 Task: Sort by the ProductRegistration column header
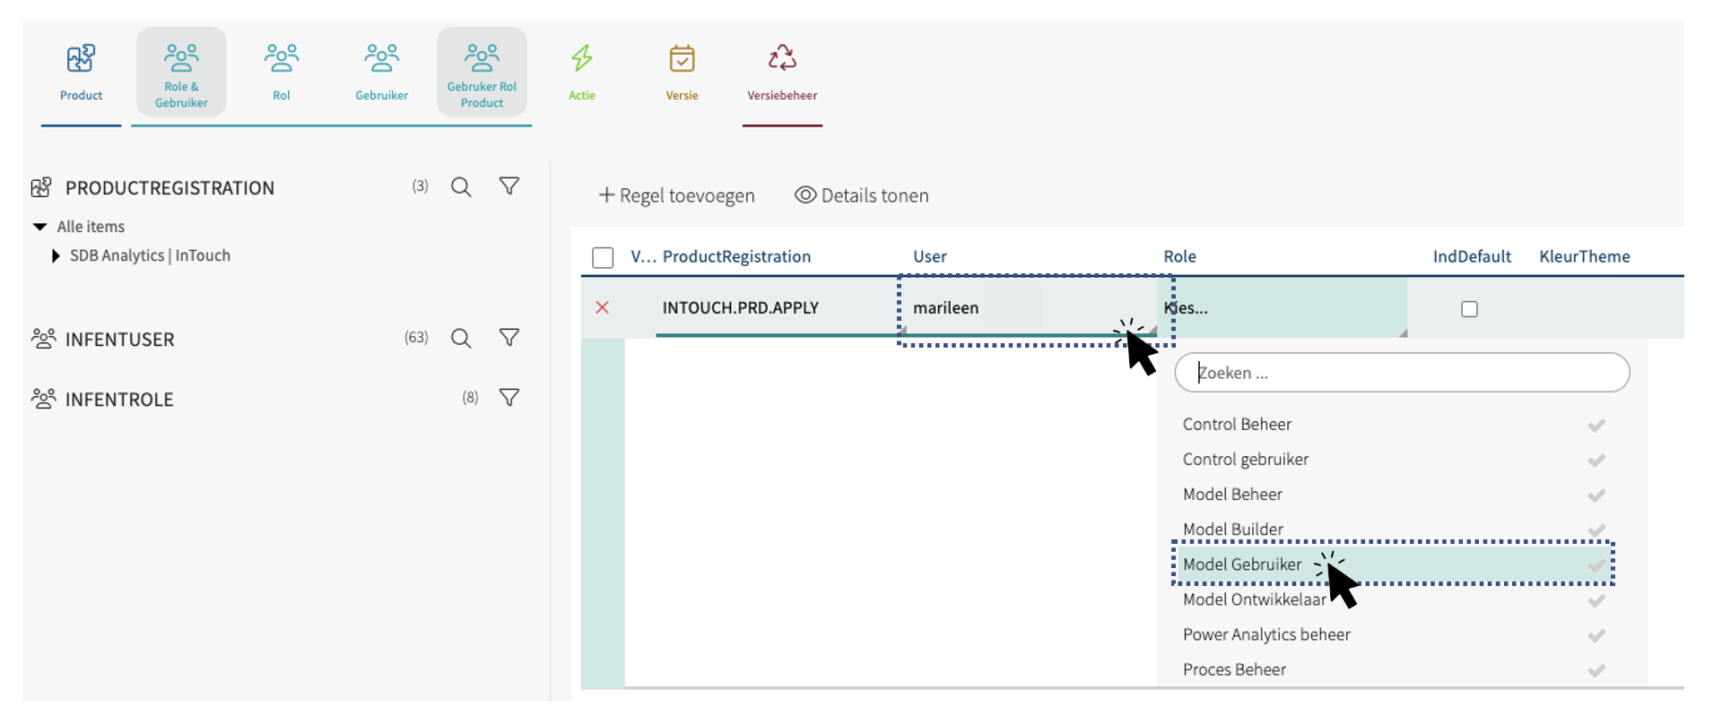pyautogui.click(x=736, y=256)
